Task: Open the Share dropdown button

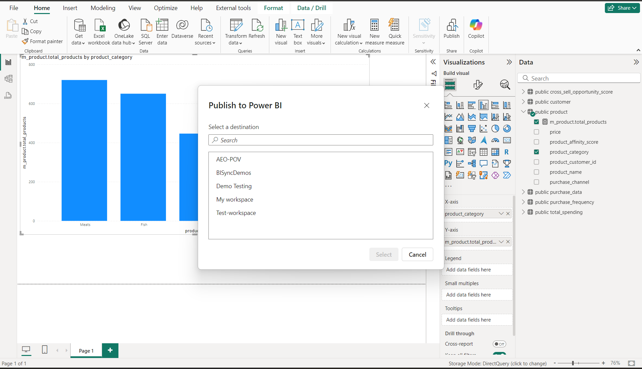Action: (622, 8)
